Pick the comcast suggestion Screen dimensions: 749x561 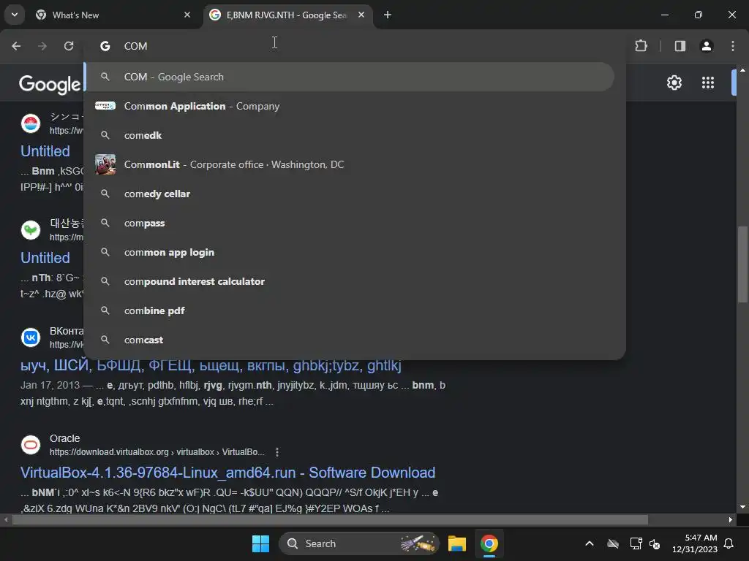tap(355, 340)
